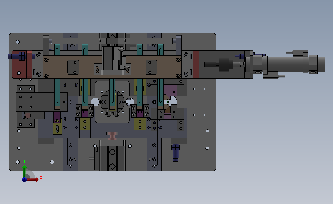Click the red X axis arrow of the triad

(32, 180)
